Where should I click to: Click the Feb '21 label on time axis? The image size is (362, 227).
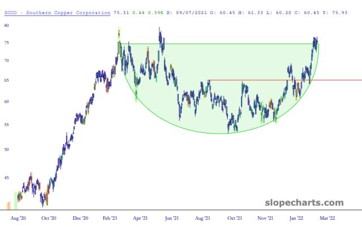coord(111,217)
